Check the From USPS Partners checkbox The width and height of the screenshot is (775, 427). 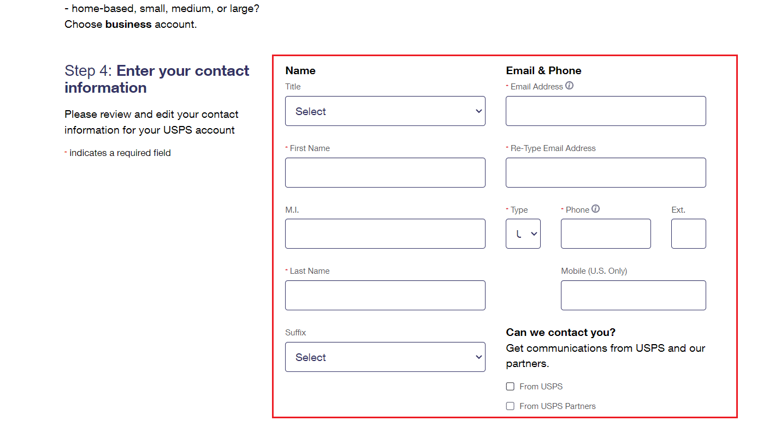(510, 406)
